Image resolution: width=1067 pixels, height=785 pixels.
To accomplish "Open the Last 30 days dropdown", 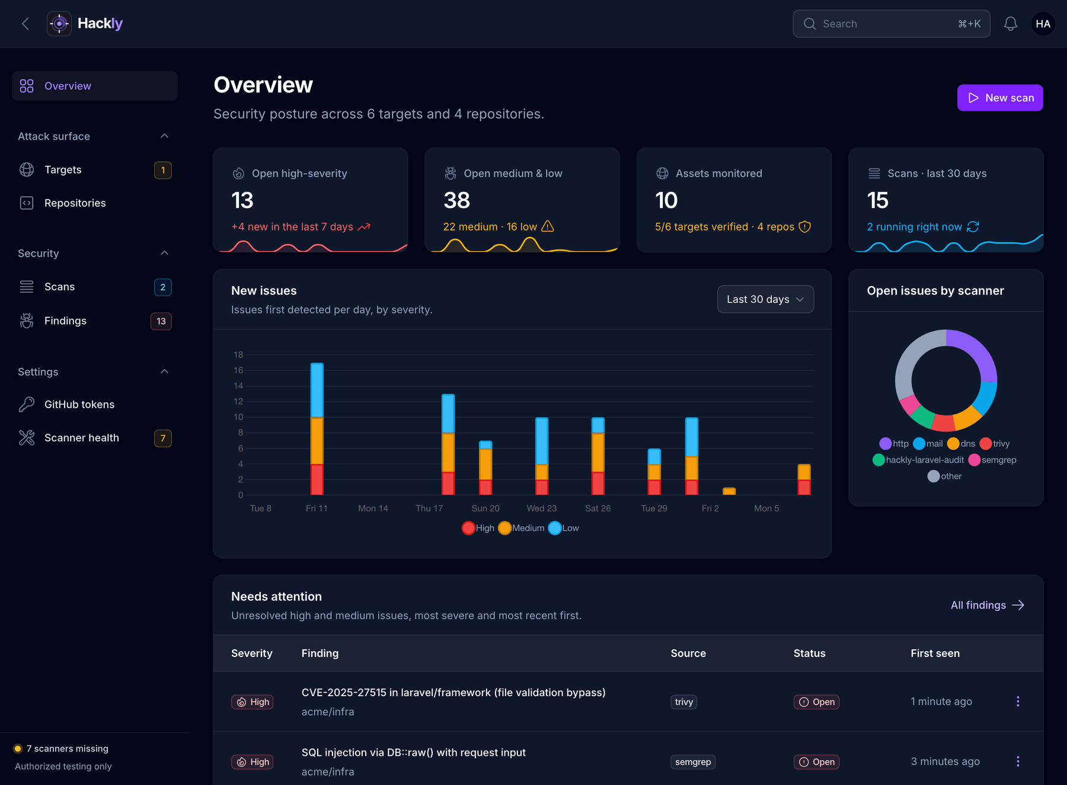I will click(x=765, y=299).
